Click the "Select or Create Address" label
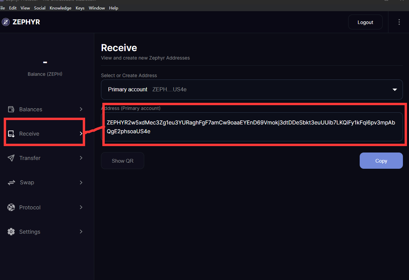The width and height of the screenshot is (409, 280). (129, 75)
